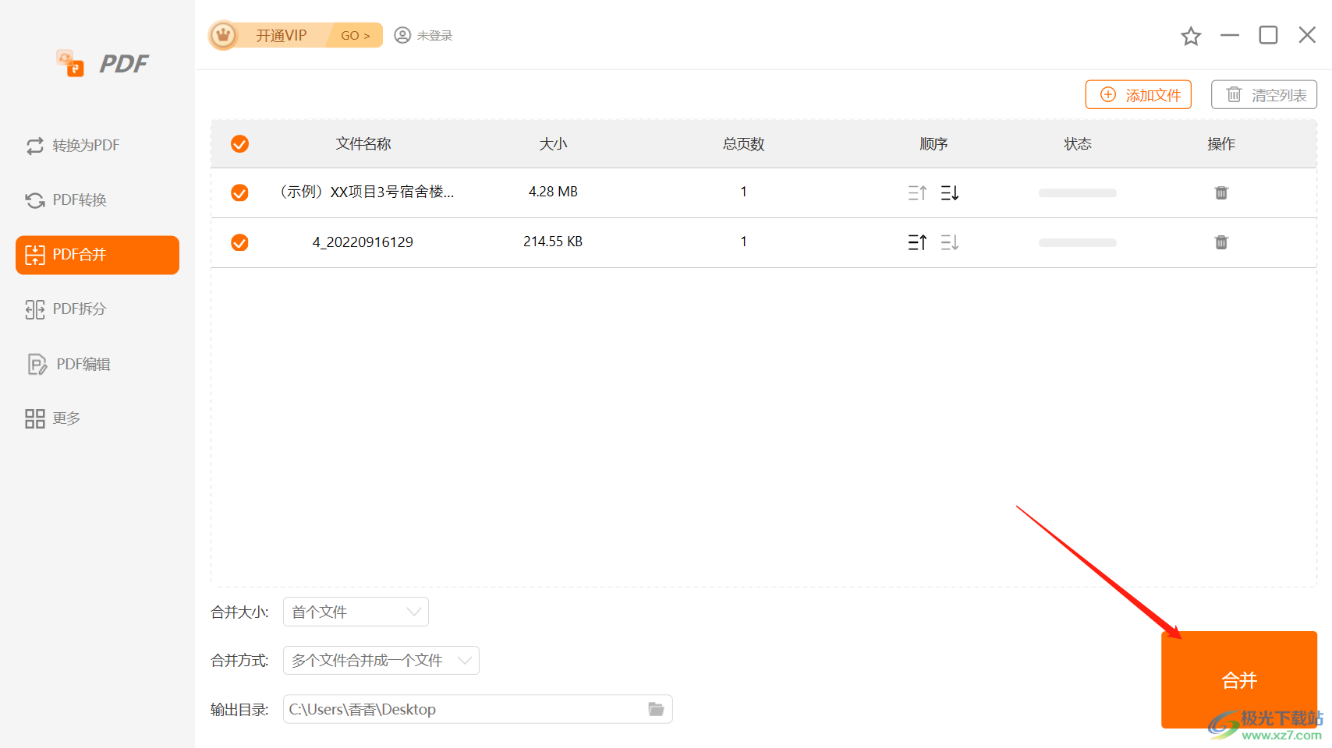This screenshot has height=748, width=1332.
Task: Open the VIP crown icon
Action: [224, 35]
